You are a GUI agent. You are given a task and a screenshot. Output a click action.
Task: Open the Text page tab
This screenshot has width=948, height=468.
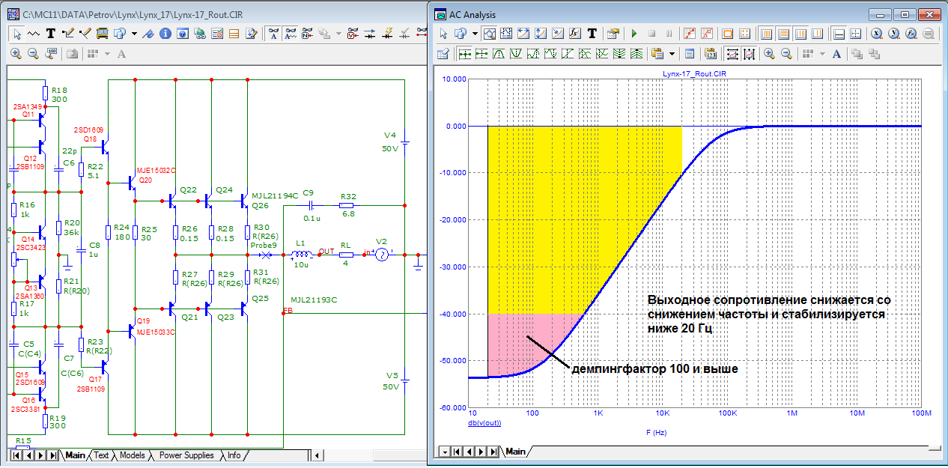click(101, 455)
